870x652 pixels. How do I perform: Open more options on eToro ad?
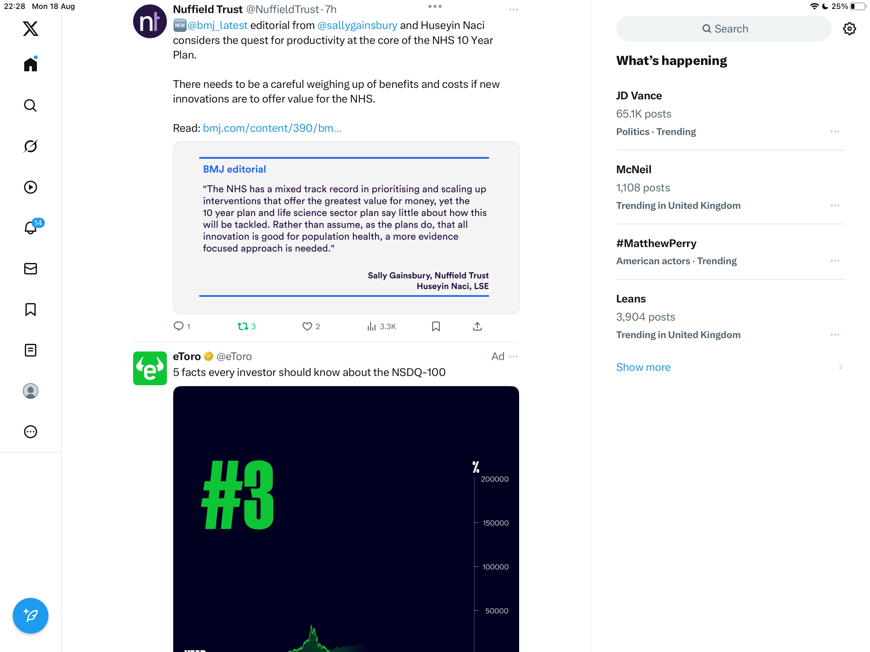(x=513, y=357)
